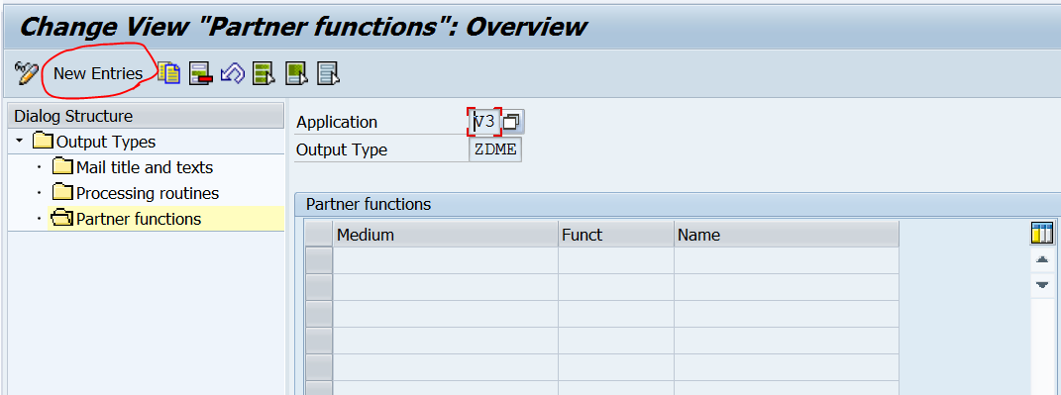1061x395 pixels.
Task: Click the Partner functions open folder icon
Action: (x=62, y=219)
